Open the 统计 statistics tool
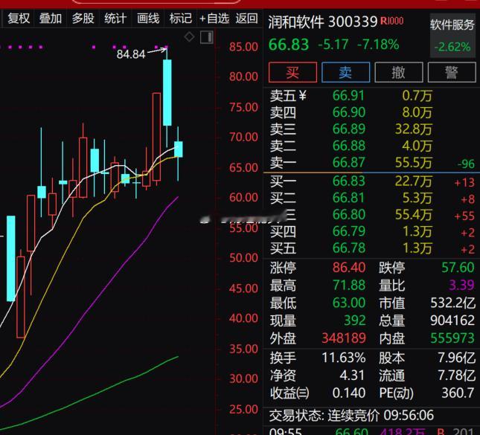 (115, 19)
